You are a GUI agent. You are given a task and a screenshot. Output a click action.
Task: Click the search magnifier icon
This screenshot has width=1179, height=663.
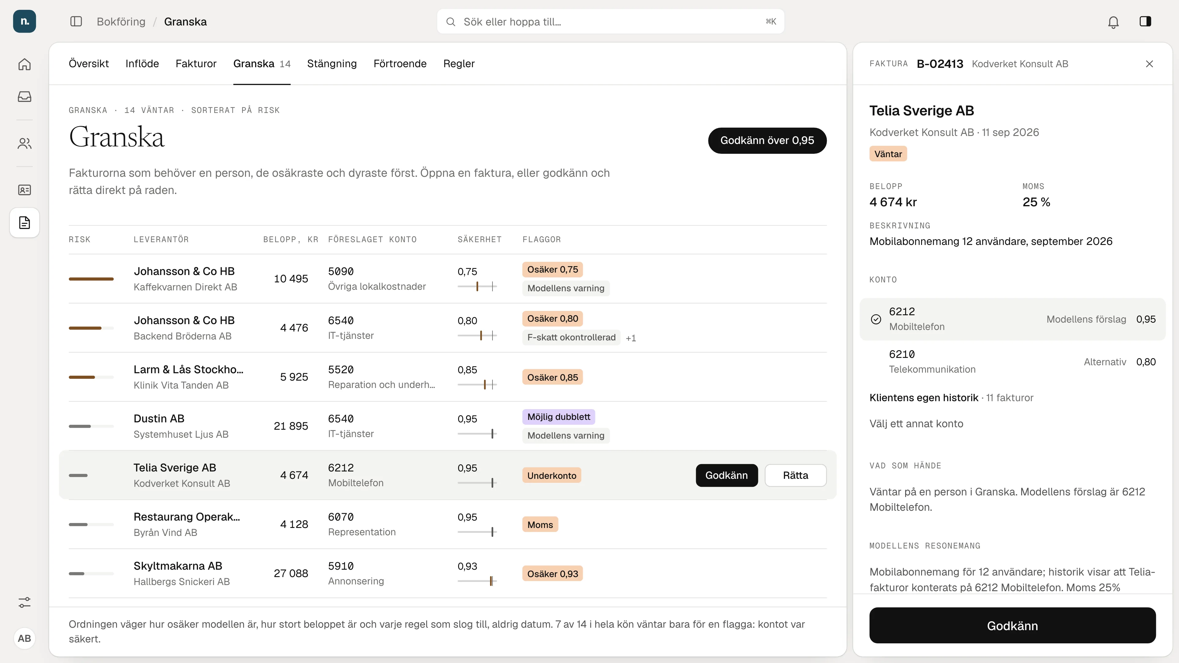pos(451,22)
